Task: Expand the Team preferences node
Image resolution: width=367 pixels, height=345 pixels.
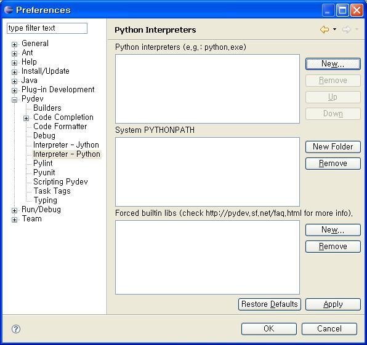Action: (x=14, y=220)
